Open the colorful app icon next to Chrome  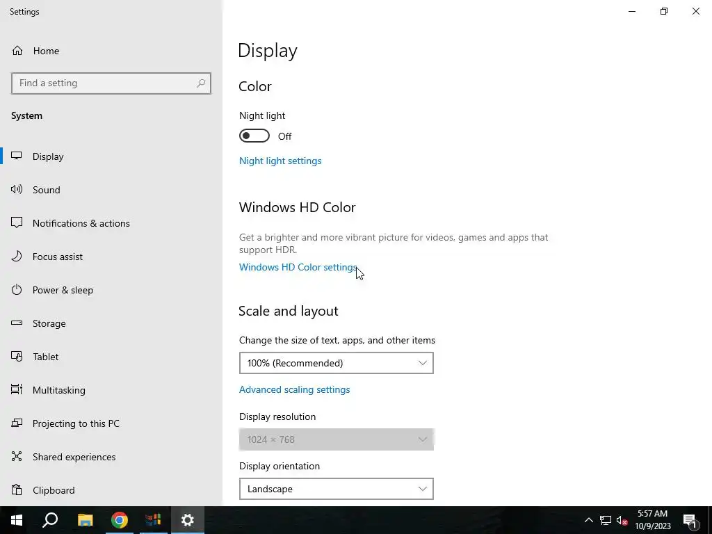pos(154,520)
